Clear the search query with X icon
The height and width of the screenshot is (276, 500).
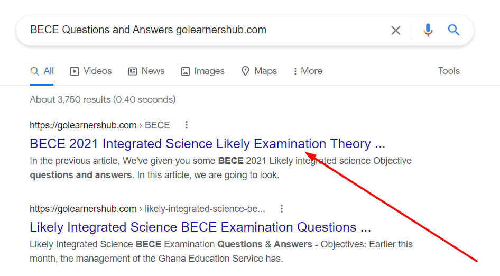coord(395,30)
